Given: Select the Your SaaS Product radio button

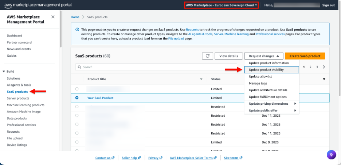Looking at the screenshot, I should click(x=77, y=98).
